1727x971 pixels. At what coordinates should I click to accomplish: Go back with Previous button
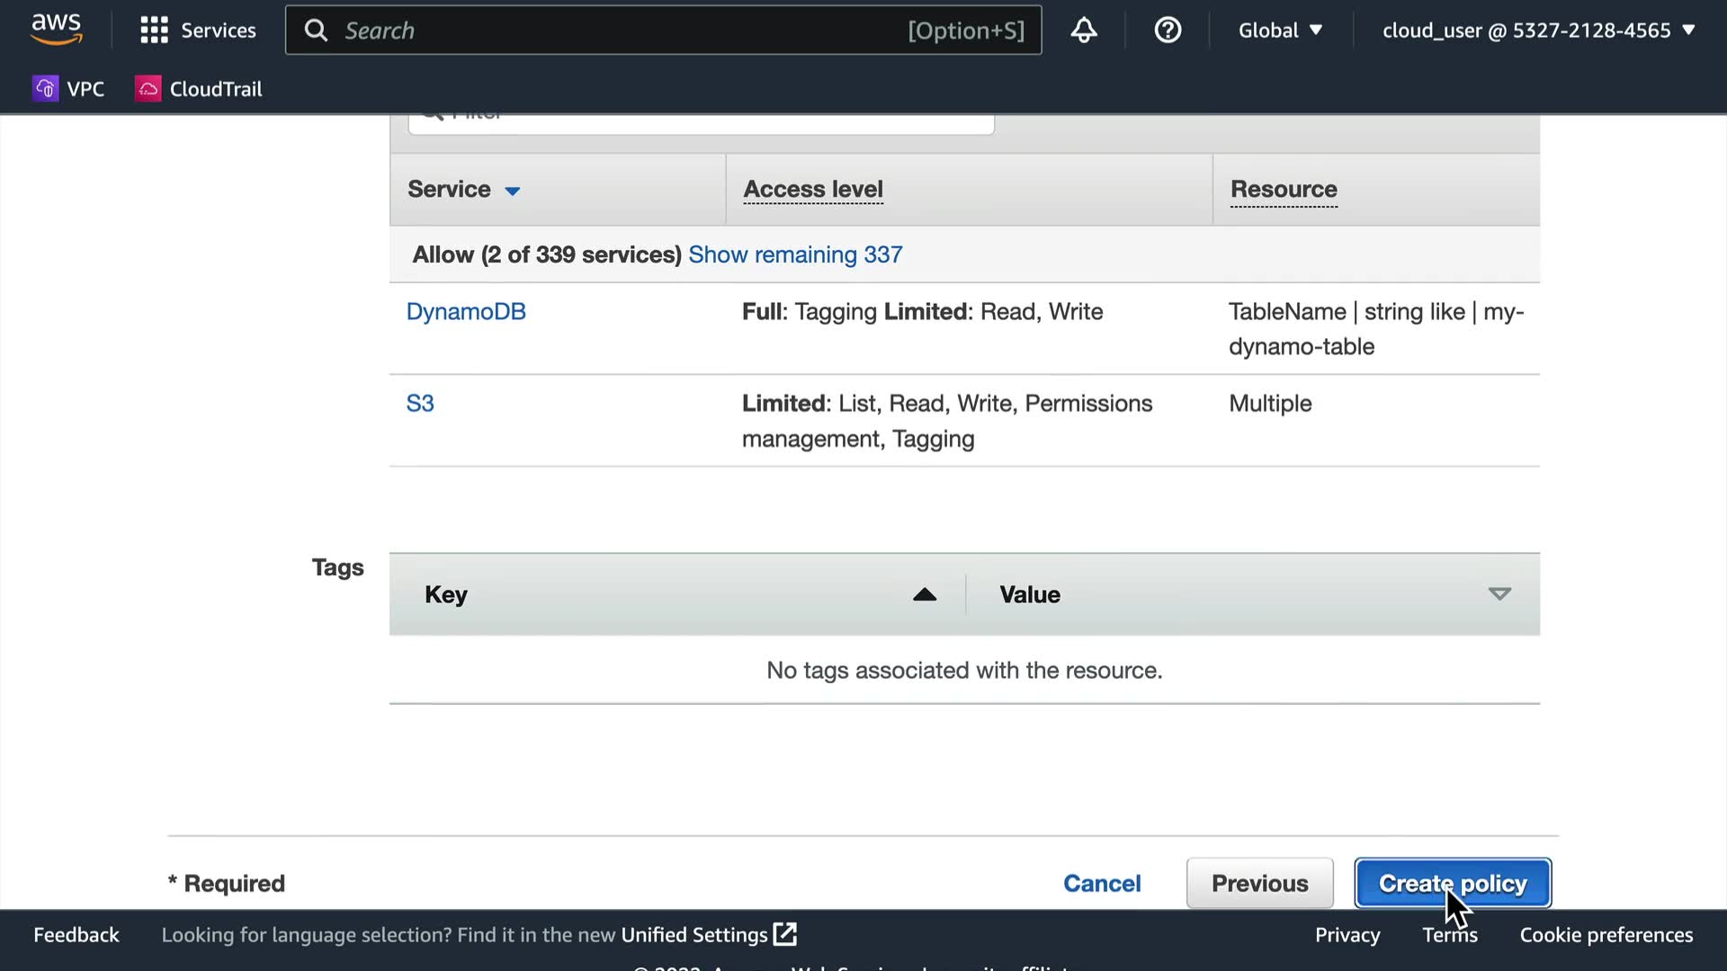1259,883
